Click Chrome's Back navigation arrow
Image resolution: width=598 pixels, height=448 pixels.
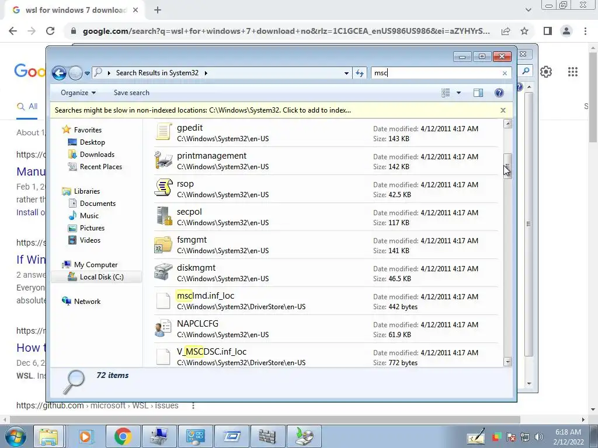tap(13, 31)
